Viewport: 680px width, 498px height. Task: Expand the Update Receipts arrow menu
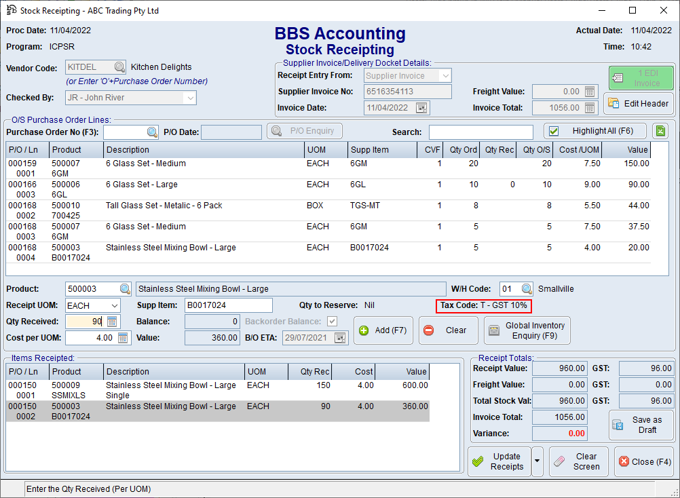click(x=537, y=461)
